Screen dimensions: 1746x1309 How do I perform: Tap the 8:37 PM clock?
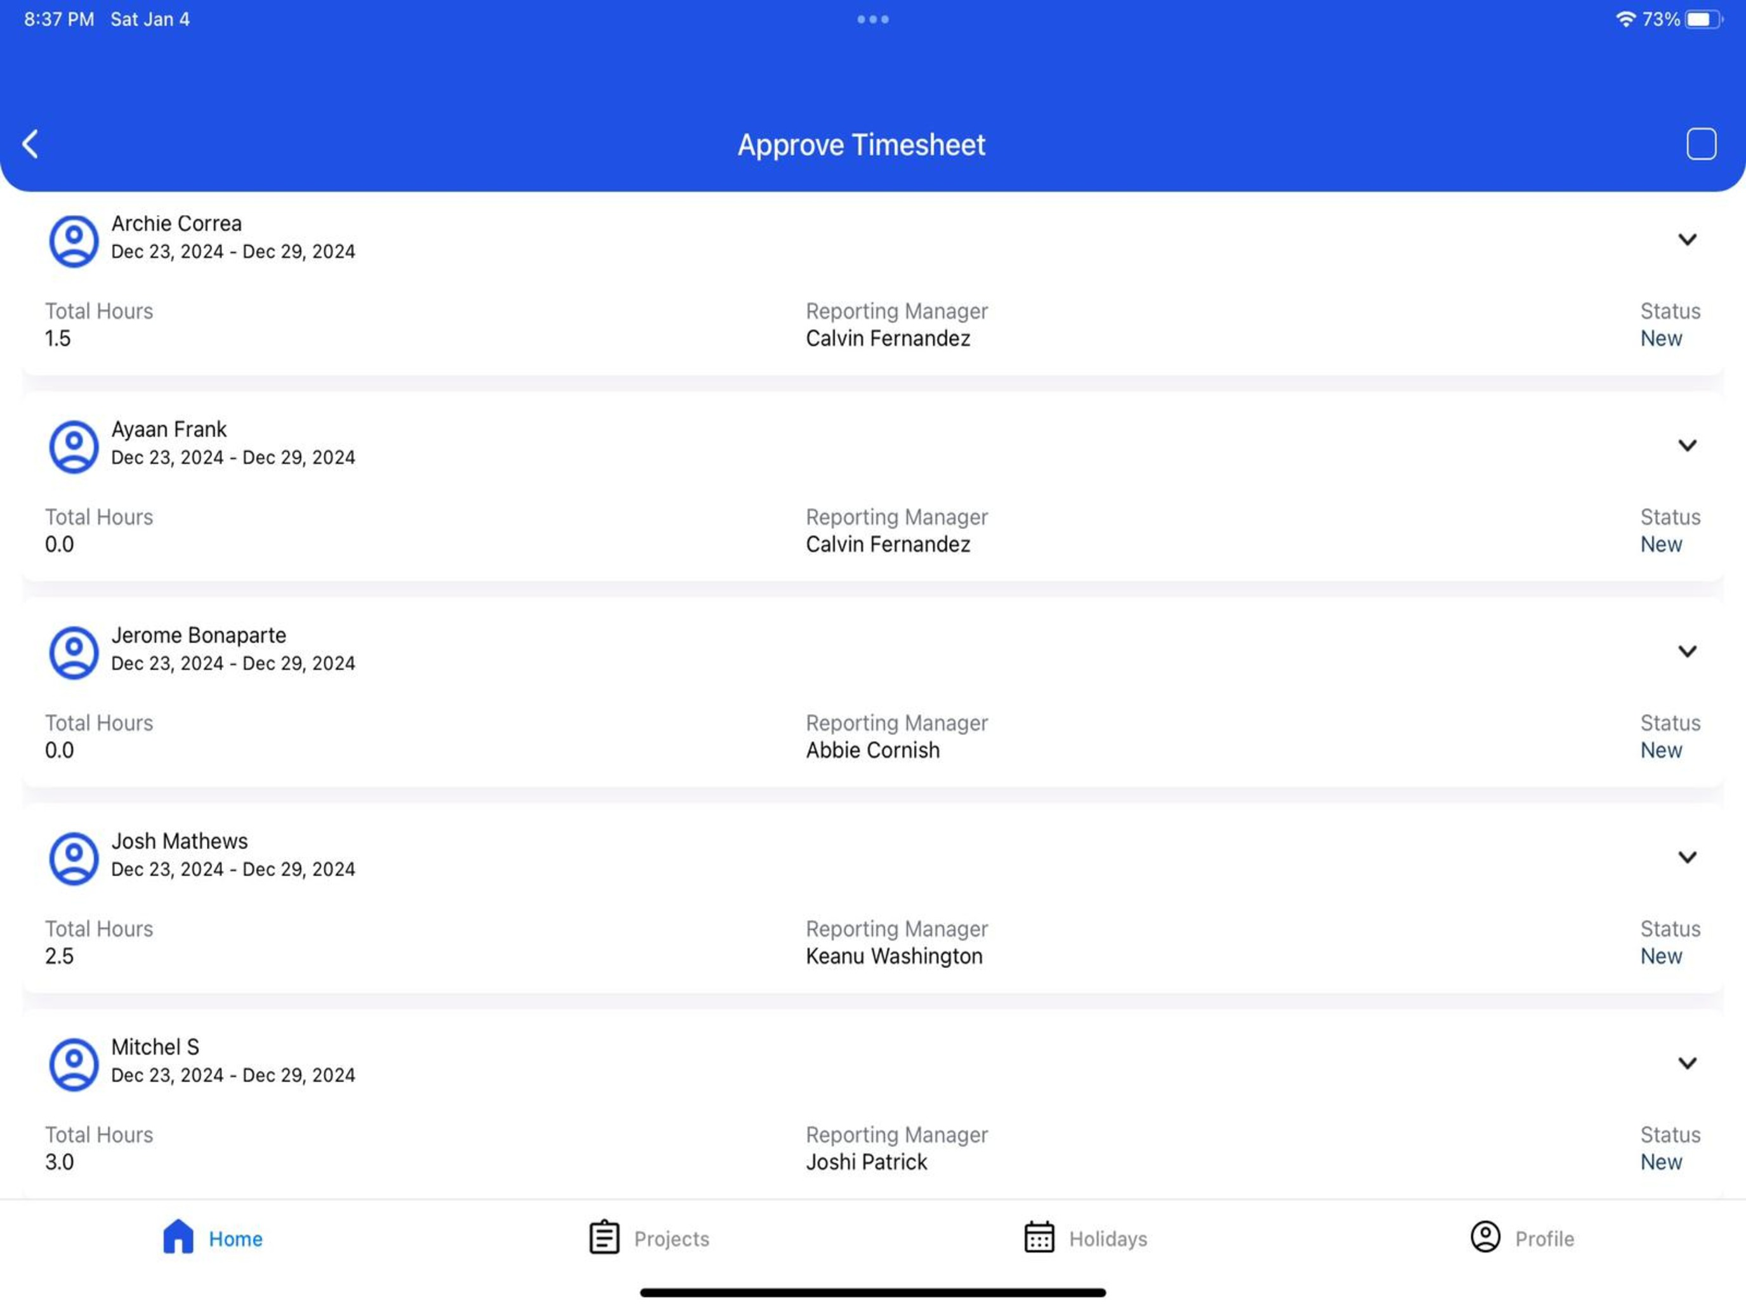pyautogui.click(x=59, y=19)
